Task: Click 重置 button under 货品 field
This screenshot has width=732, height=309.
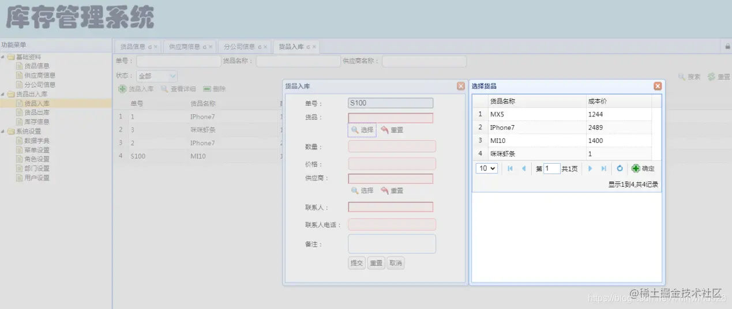Action: click(392, 130)
